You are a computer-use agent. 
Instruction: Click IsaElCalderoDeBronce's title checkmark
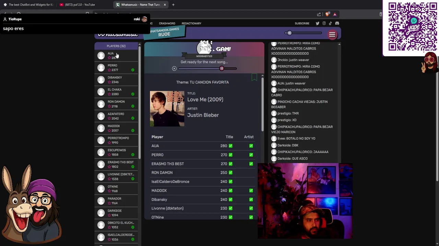[230, 181]
